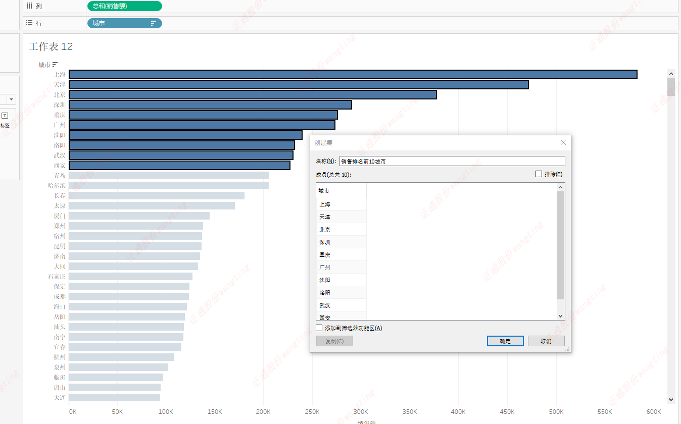
Task: Click down arrow of dialog member list scrollbar
Action: pyautogui.click(x=560, y=315)
